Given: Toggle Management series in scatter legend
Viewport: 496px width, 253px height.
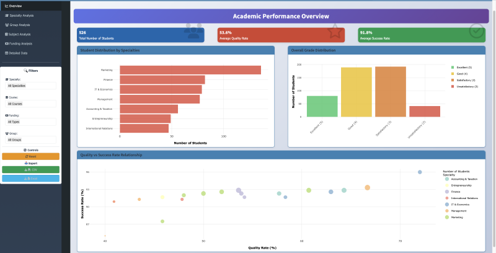Looking at the screenshot, I should (456, 211).
